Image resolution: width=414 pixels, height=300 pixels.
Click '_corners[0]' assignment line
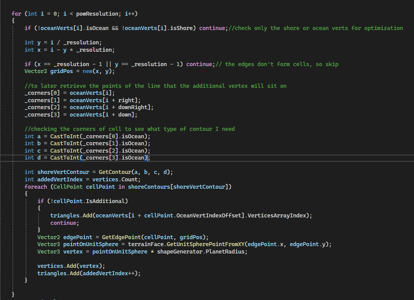[70, 93]
